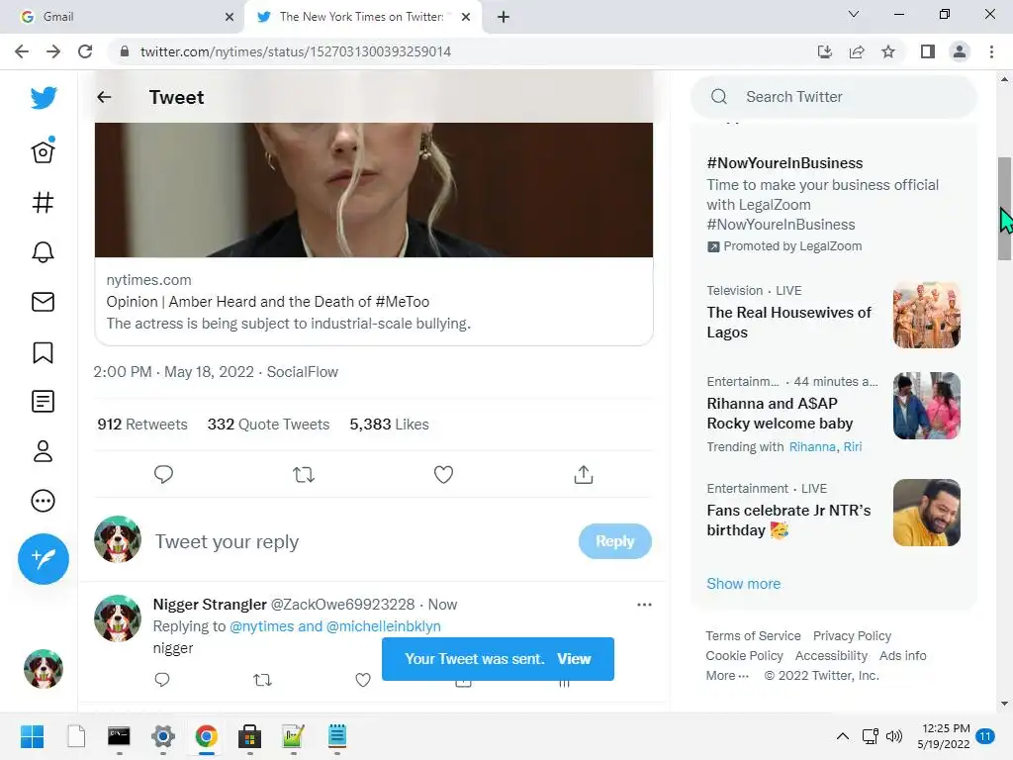The image size is (1013, 760).
Task: Open the Cookie Policy link
Action: (x=744, y=656)
